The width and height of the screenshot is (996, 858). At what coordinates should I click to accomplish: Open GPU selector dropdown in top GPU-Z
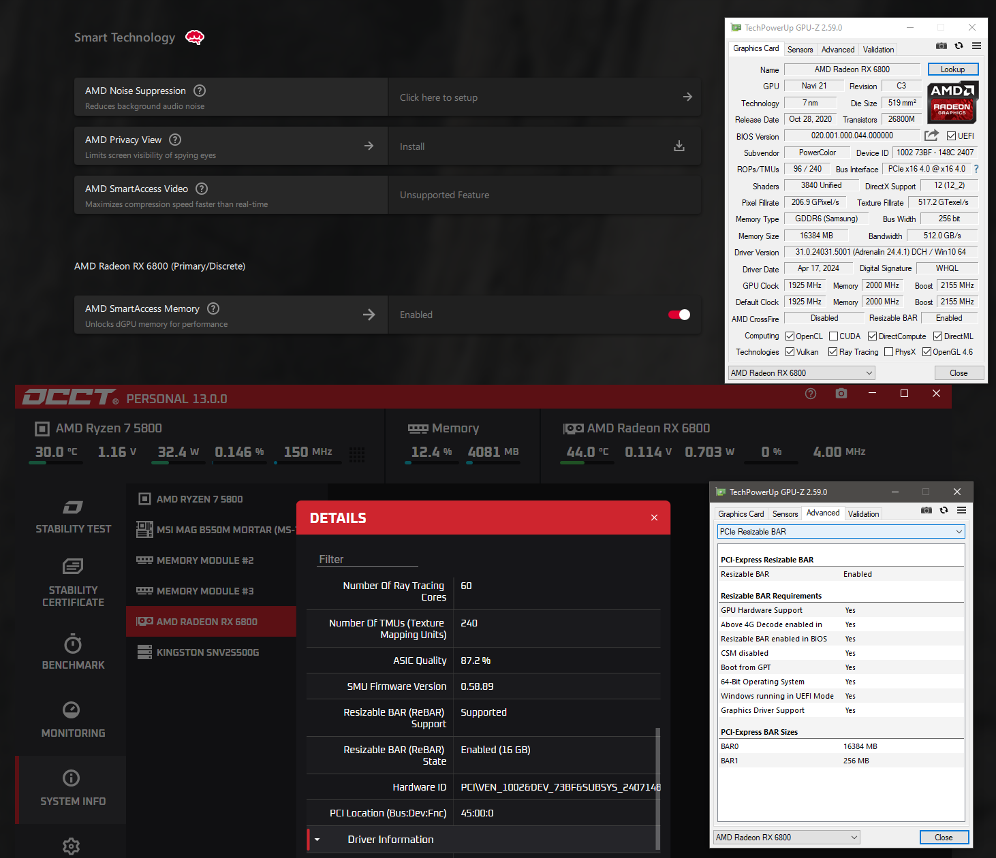[802, 372]
